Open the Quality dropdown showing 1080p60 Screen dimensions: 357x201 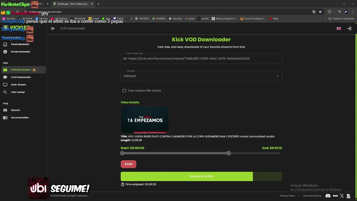tap(201, 76)
